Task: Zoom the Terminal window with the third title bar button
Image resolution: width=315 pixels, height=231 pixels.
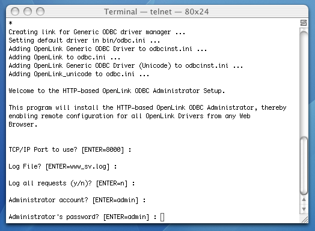Action: coord(40,11)
